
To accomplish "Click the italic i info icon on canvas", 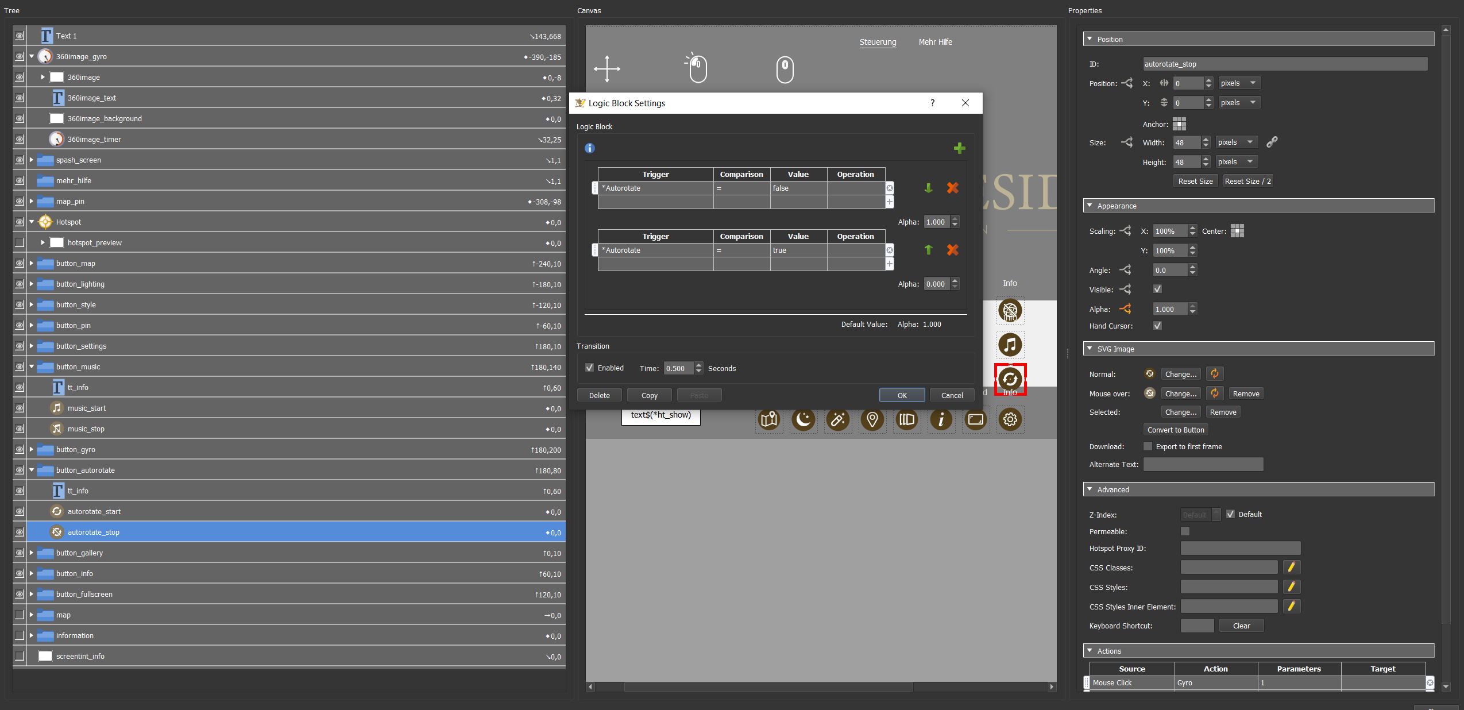I will click(941, 420).
